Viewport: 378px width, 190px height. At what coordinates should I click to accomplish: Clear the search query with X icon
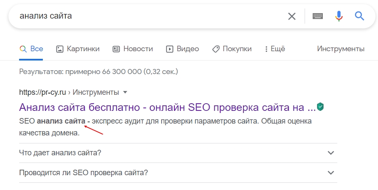coord(292,17)
